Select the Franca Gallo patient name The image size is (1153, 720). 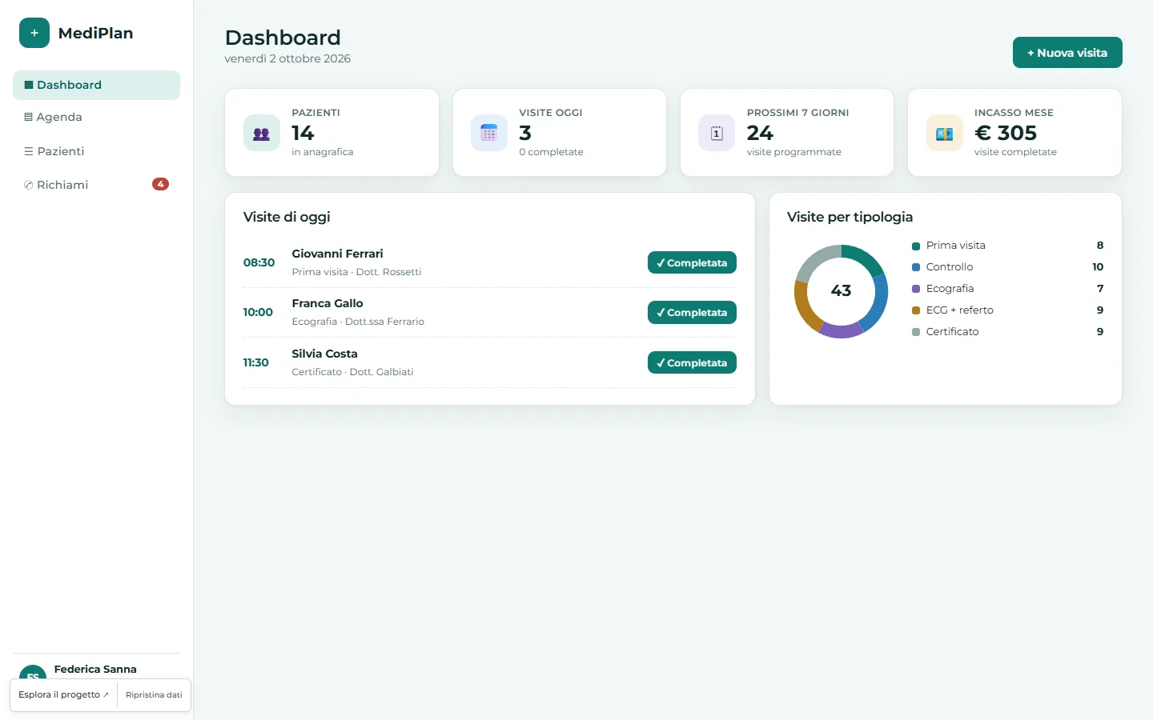pos(327,303)
